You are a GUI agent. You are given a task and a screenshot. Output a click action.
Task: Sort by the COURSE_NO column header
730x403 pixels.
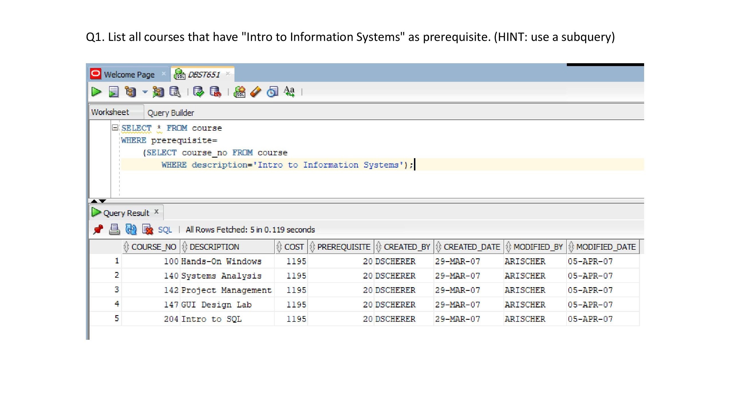[153, 247]
